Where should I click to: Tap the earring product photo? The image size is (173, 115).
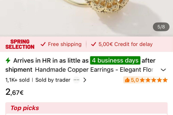click(87, 18)
